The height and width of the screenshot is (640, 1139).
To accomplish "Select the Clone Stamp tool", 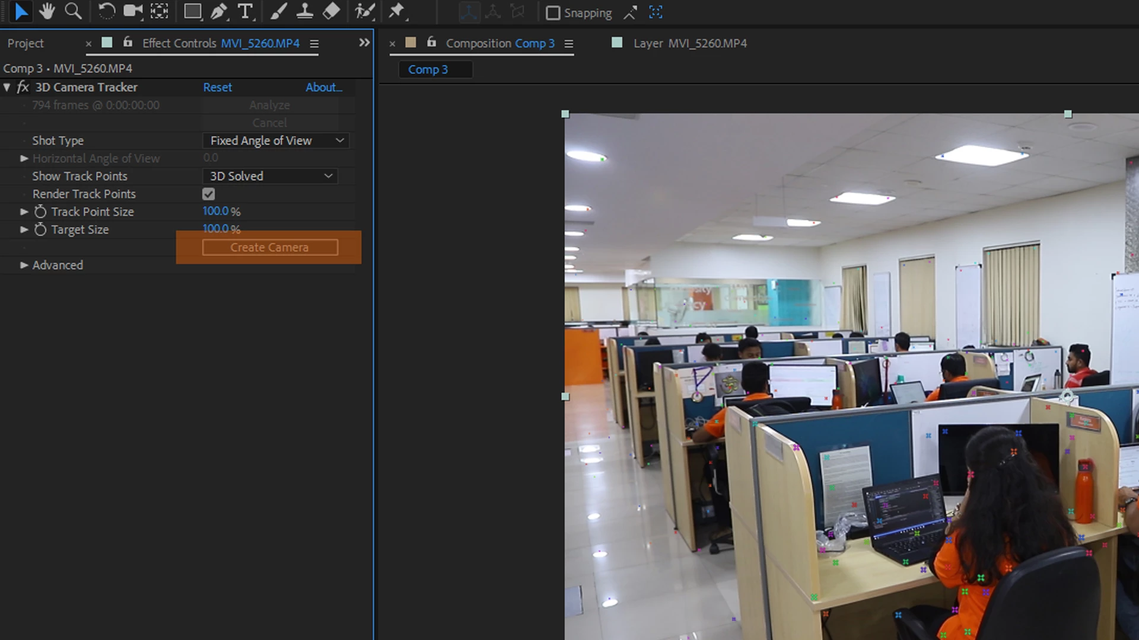I will [x=305, y=11].
